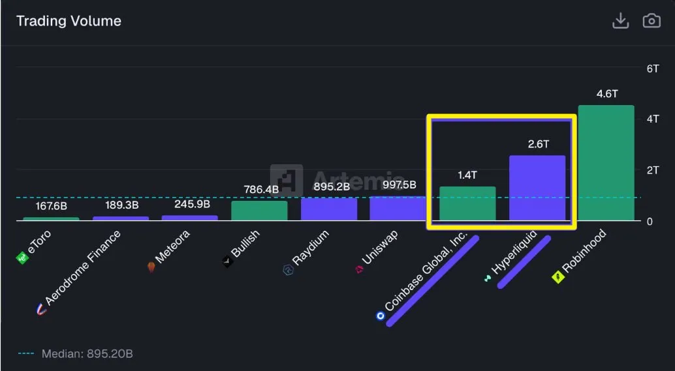Screen dimensions: 675x371
Task: Click the Coinbase Global logo icon
Action: 380,316
